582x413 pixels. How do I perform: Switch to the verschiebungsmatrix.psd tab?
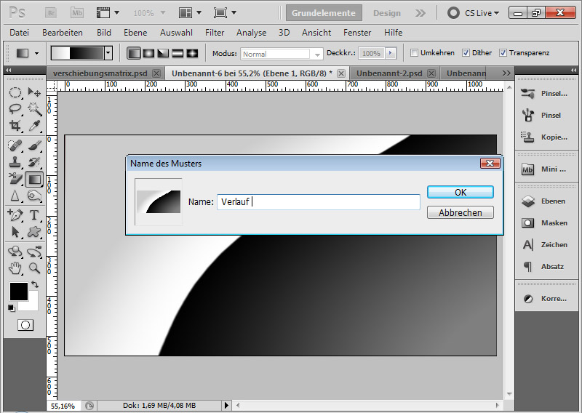click(100, 73)
